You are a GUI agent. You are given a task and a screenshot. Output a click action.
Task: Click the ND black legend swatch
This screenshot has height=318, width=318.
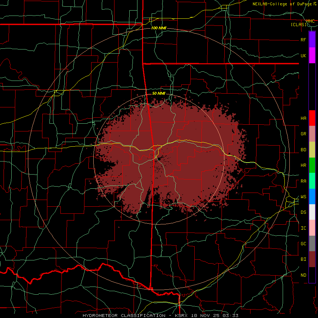point(312,275)
